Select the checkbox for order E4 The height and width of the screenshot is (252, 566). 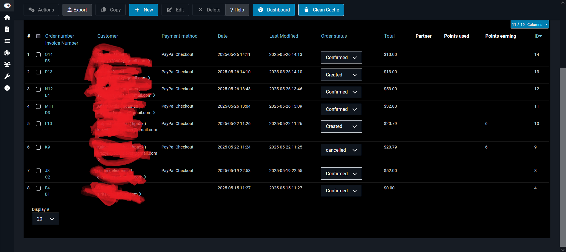click(x=38, y=188)
